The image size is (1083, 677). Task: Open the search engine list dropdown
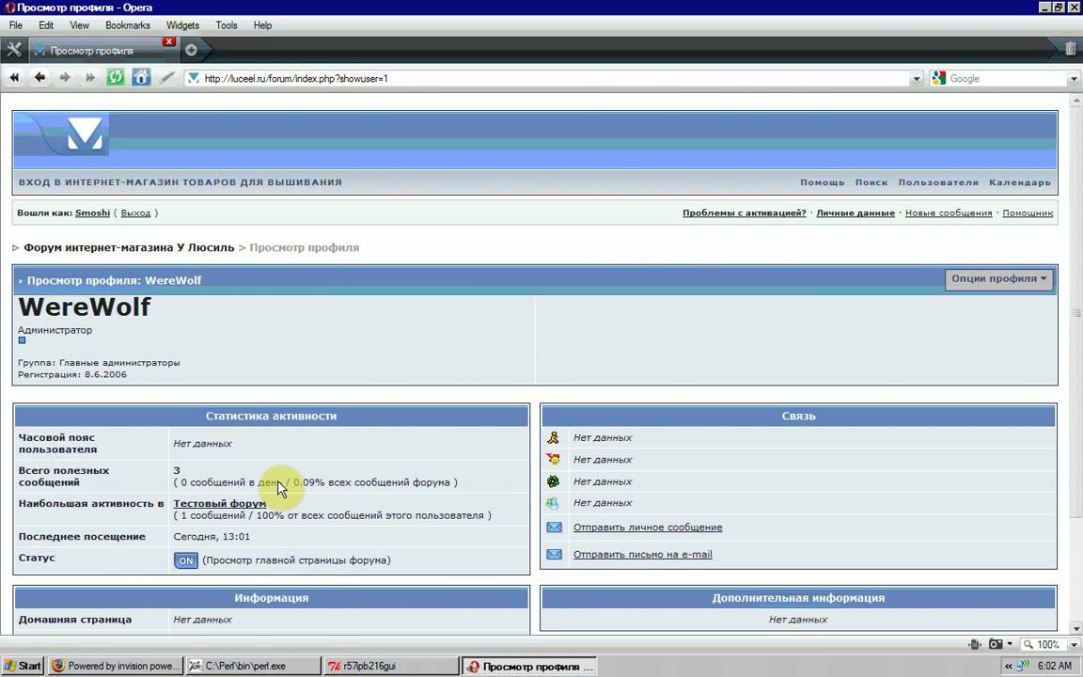click(1074, 79)
